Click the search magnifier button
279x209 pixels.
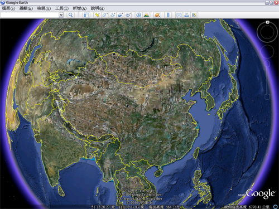70,15
